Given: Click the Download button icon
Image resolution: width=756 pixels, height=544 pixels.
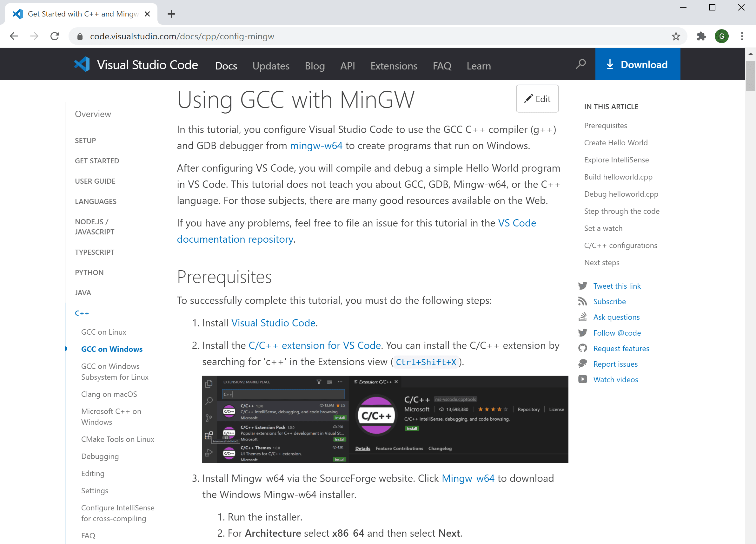Looking at the screenshot, I should [610, 65].
